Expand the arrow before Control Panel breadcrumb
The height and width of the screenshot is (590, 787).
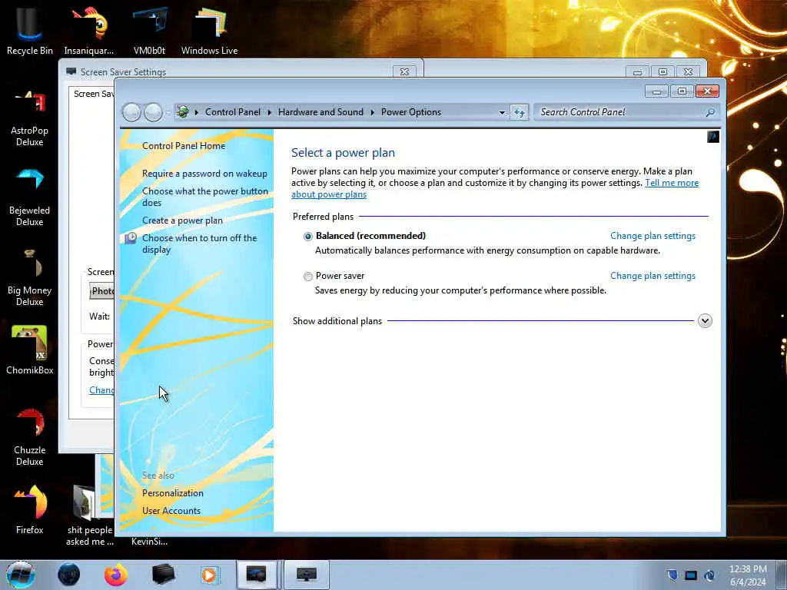coord(196,112)
